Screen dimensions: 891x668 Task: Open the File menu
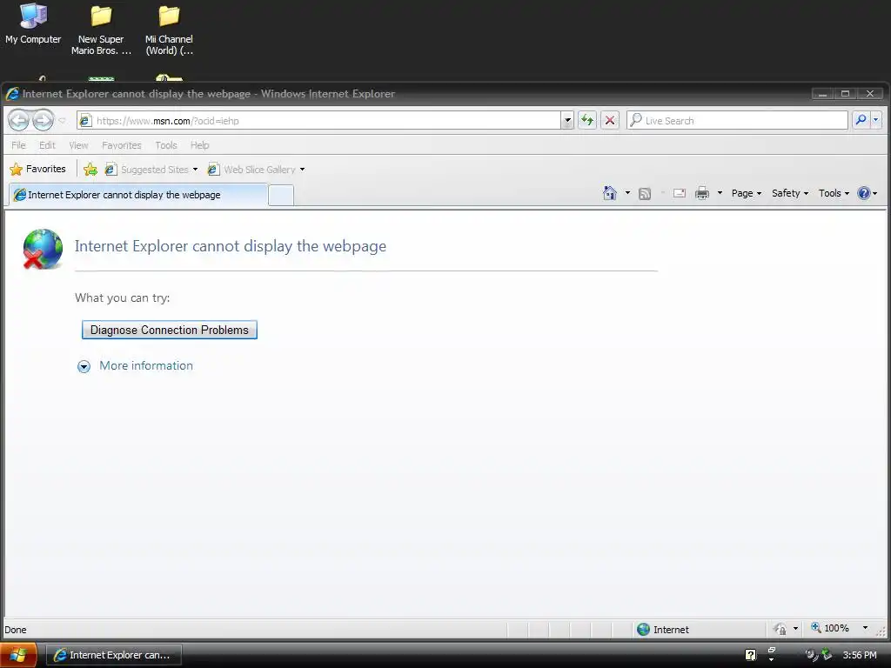pyautogui.click(x=19, y=145)
